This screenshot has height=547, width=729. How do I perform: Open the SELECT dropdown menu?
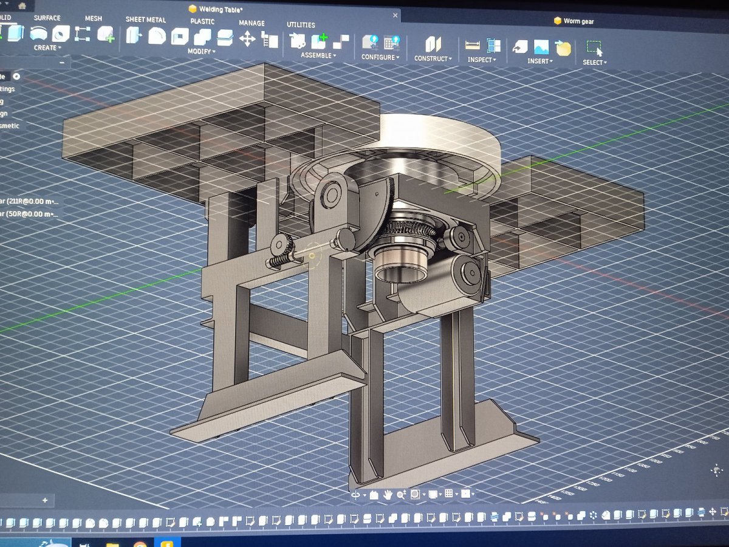point(594,63)
